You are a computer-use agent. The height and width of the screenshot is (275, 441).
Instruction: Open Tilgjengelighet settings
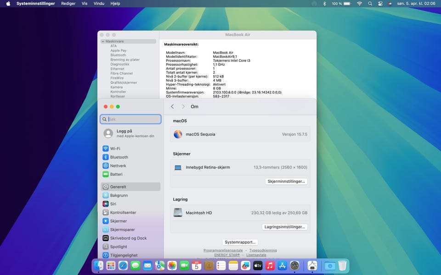tap(130, 255)
